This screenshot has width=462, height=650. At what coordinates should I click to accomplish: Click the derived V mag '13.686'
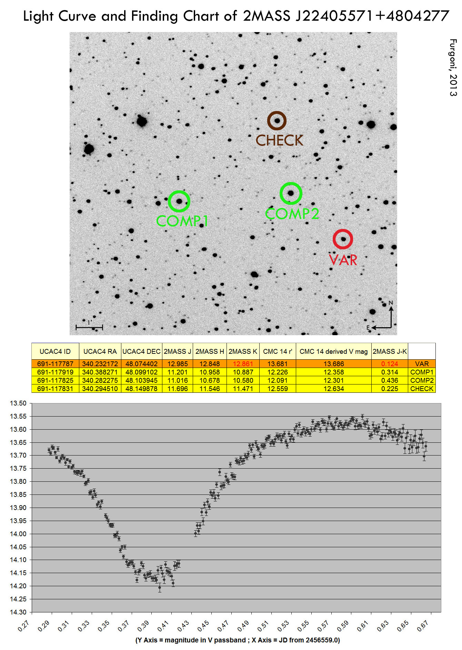point(334,364)
